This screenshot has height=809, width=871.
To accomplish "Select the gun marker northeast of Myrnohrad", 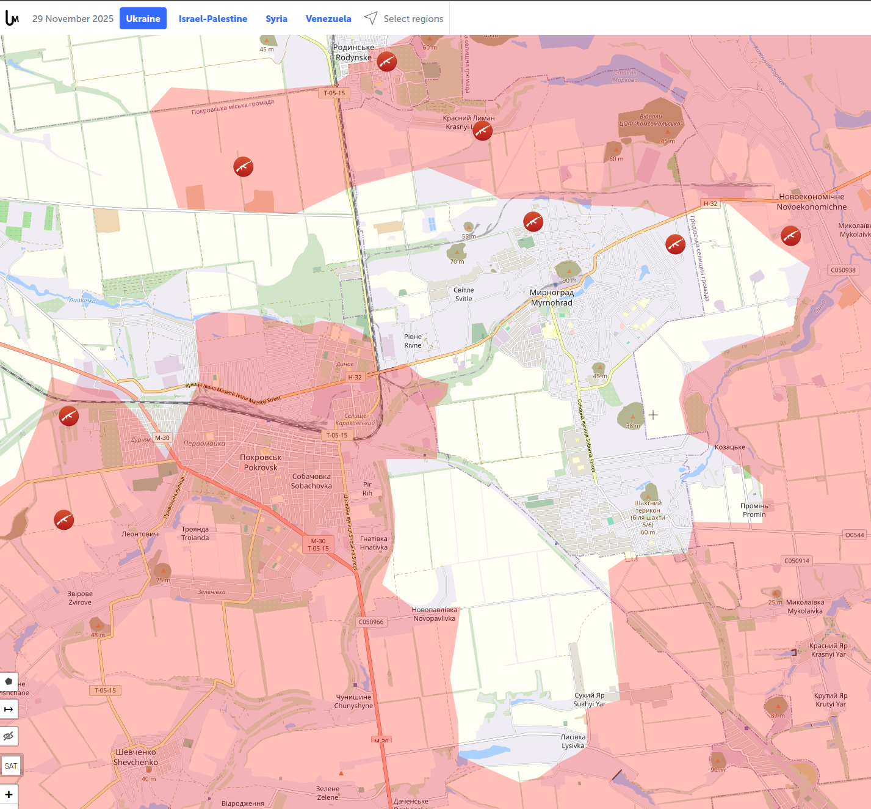I will pos(675,244).
